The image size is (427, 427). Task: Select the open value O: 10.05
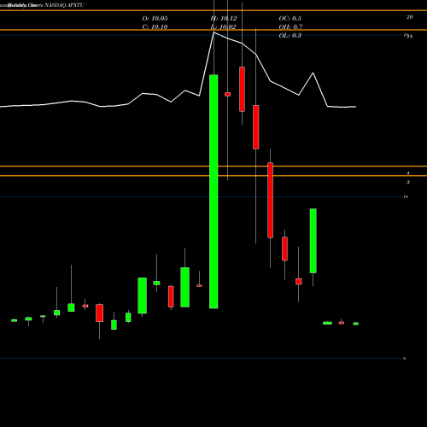coord(155,19)
